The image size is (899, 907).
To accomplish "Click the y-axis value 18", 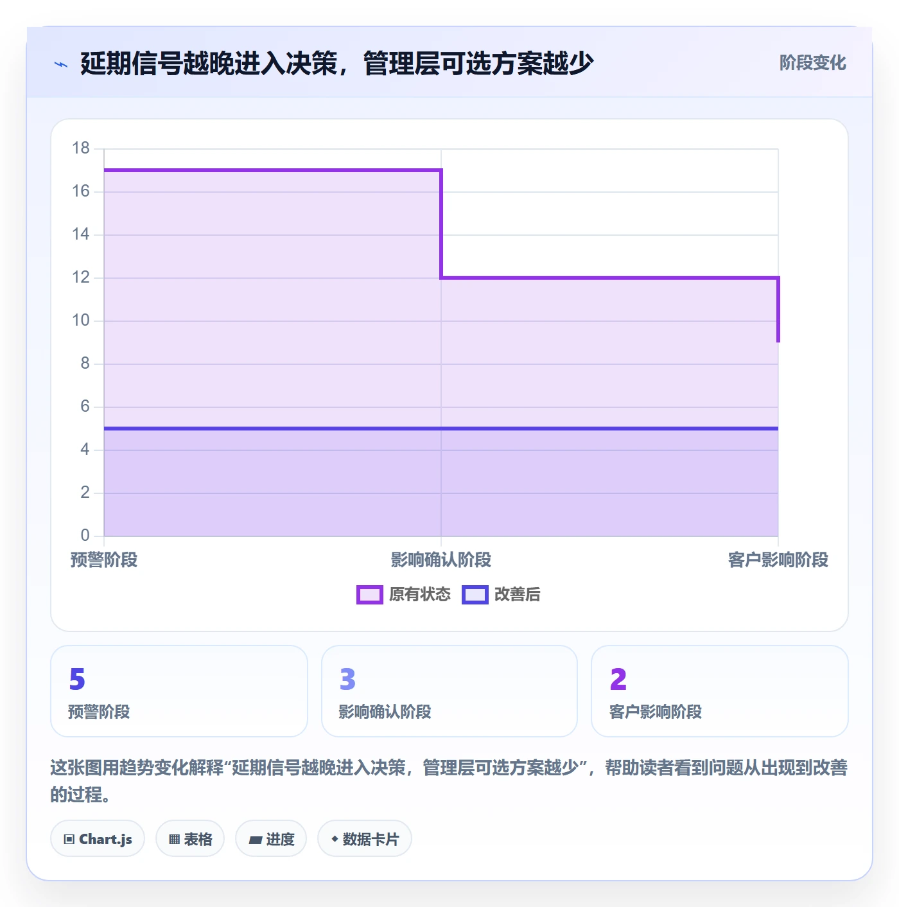I will point(81,148).
